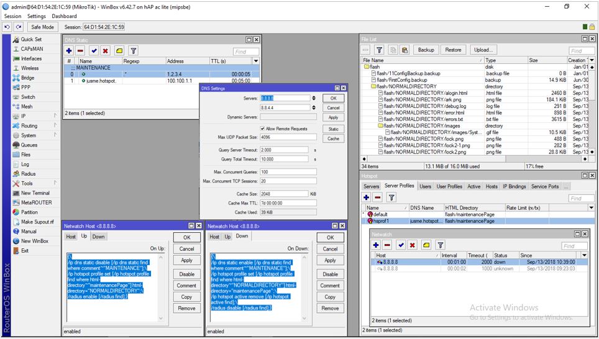Open the Manual sidebar entry
The height and width of the screenshot is (339, 599).
(29, 232)
